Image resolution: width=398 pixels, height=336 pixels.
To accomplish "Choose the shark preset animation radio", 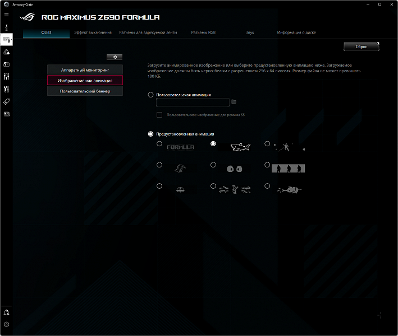I will [213, 143].
